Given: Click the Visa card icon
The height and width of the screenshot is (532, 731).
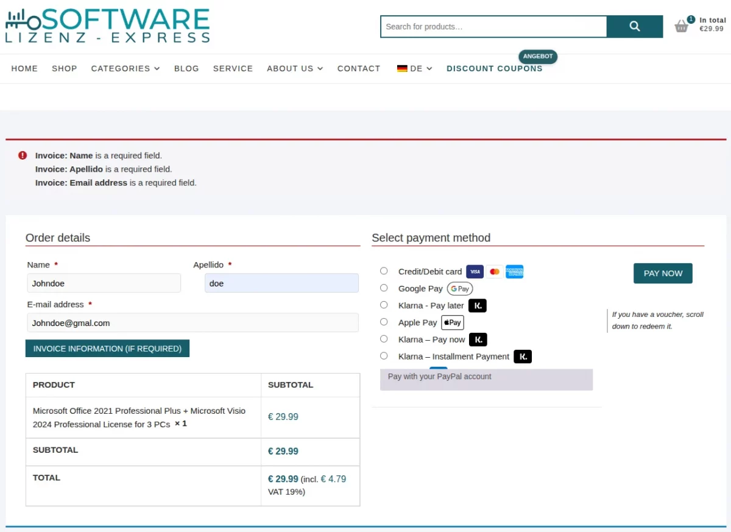Looking at the screenshot, I should pos(475,271).
